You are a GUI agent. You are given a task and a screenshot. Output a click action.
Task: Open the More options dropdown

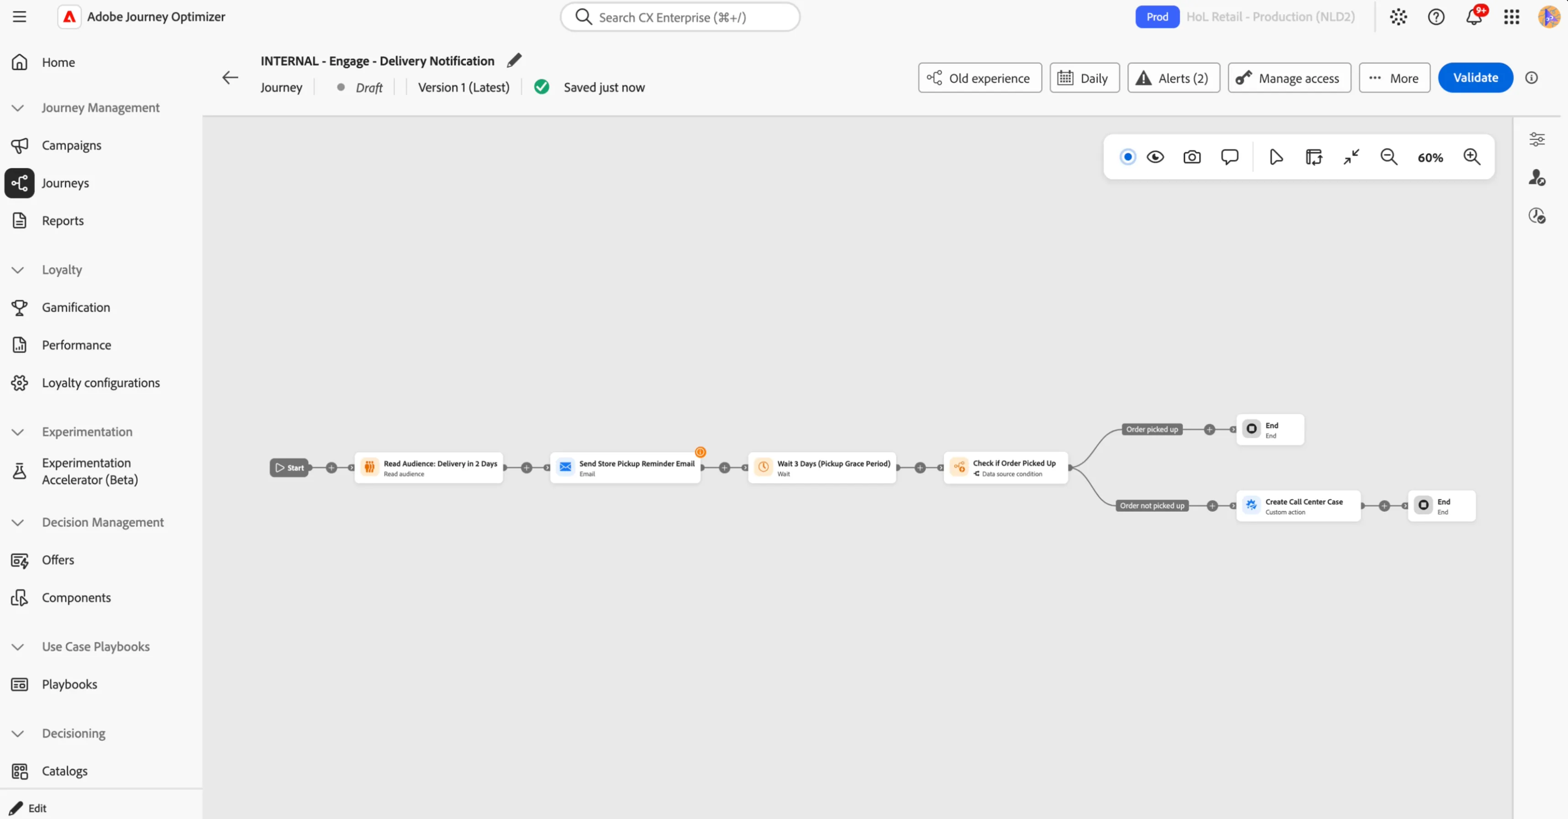pos(1394,78)
